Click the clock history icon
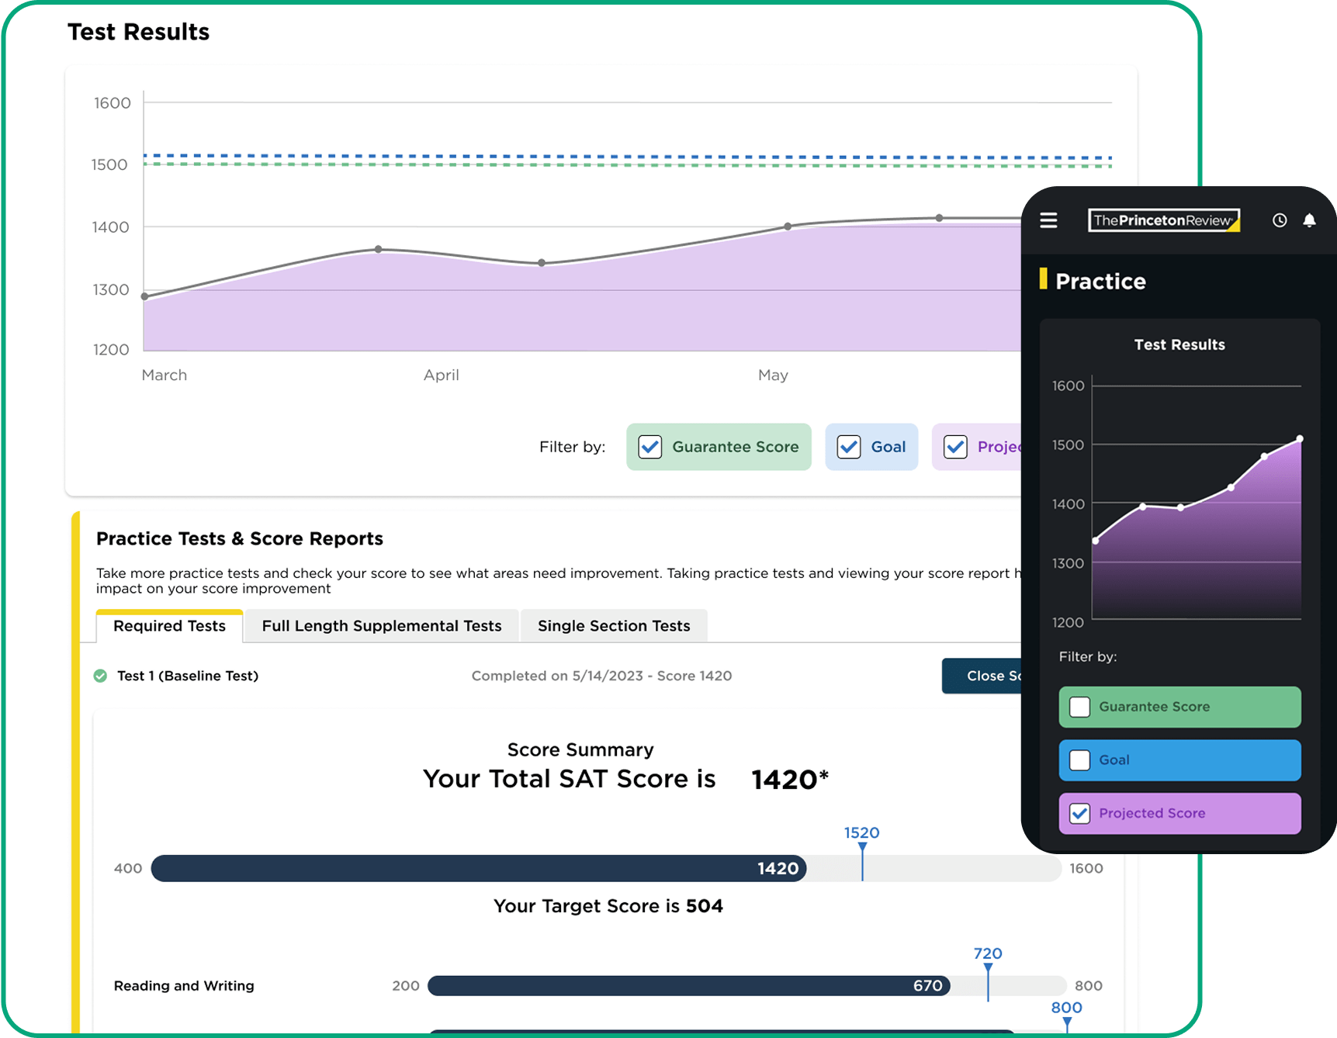 coord(1280,221)
